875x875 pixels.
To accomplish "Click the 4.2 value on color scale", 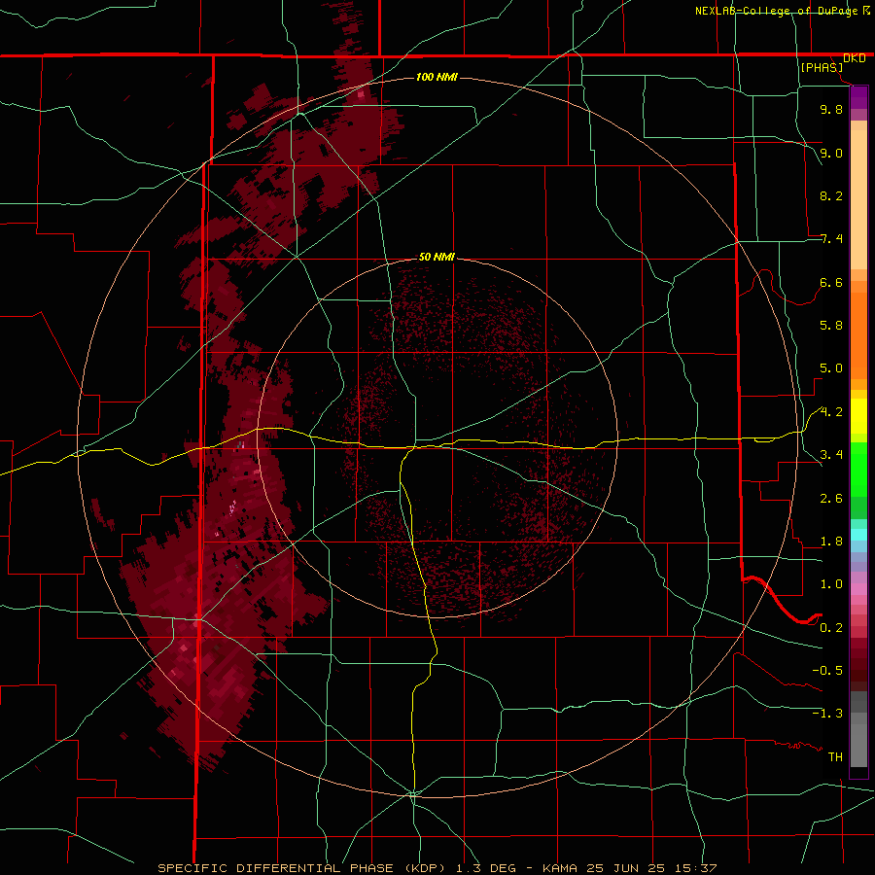I will click(x=831, y=412).
